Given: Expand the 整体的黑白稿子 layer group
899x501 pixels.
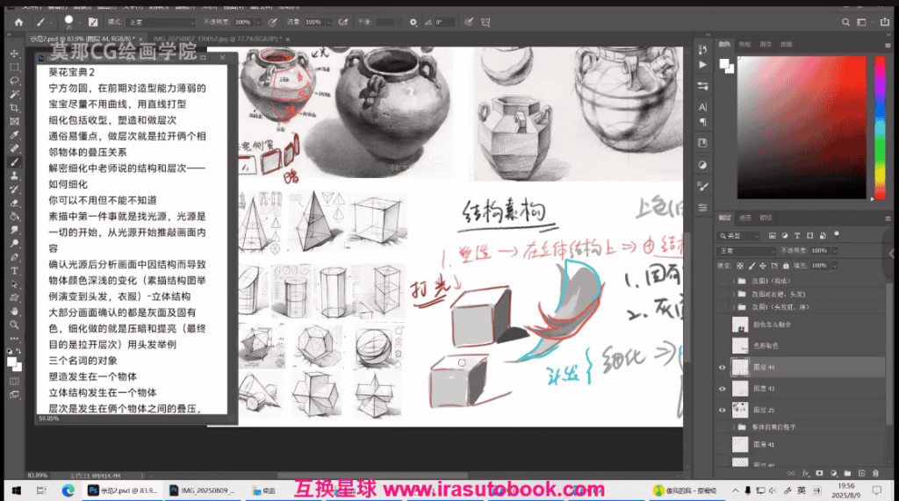Looking at the screenshot, I should [733, 427].
